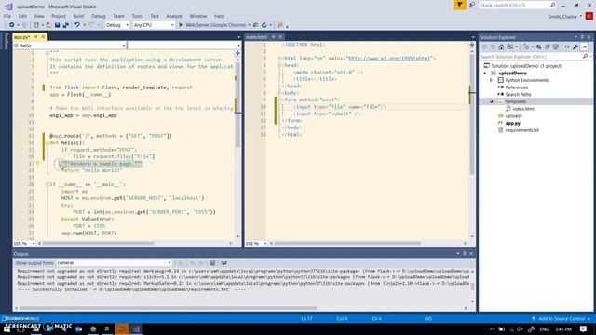Image resolution: width=596 pixels, height=335 pixels.
Task: Toggle Word Wrap icon in Output toolbar
Action: (223, 262)
